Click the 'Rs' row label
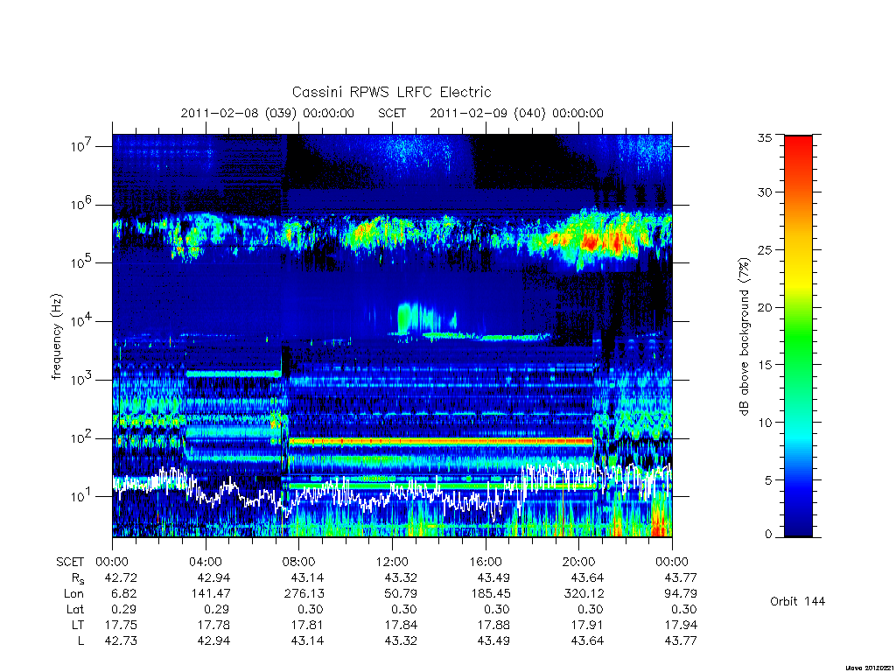 point(78,579)
